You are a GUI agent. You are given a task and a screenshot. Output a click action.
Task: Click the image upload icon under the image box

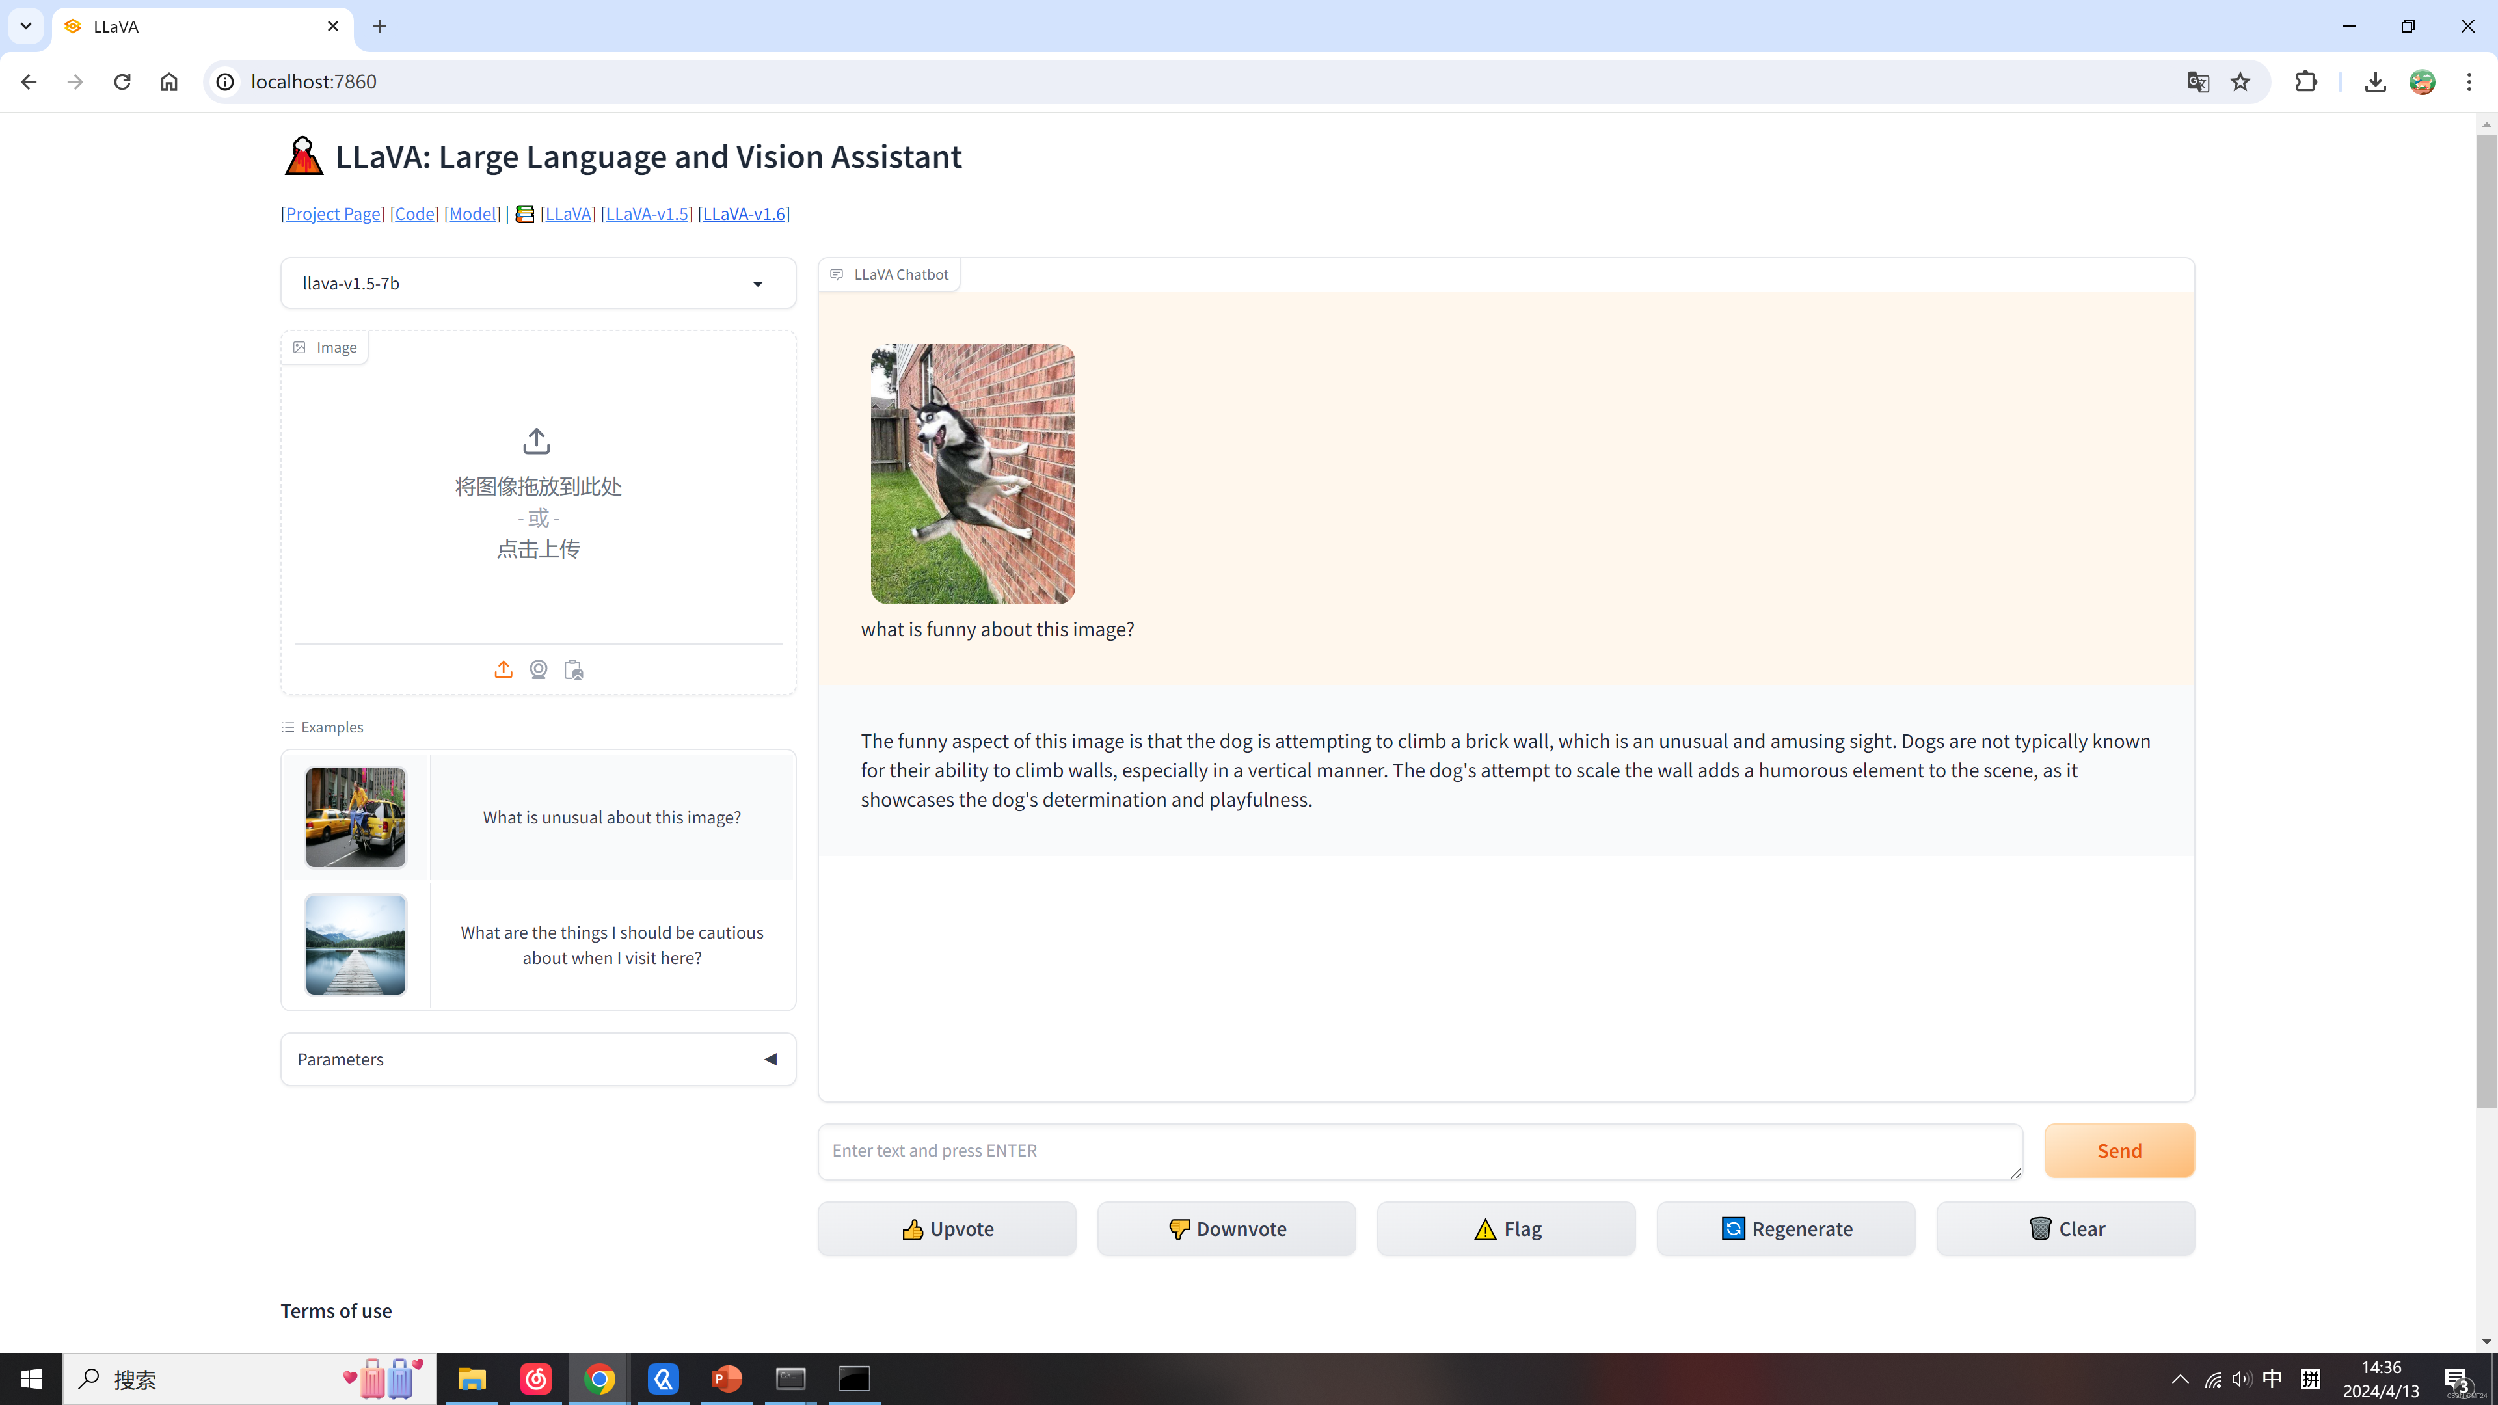[x=504, y=669]
